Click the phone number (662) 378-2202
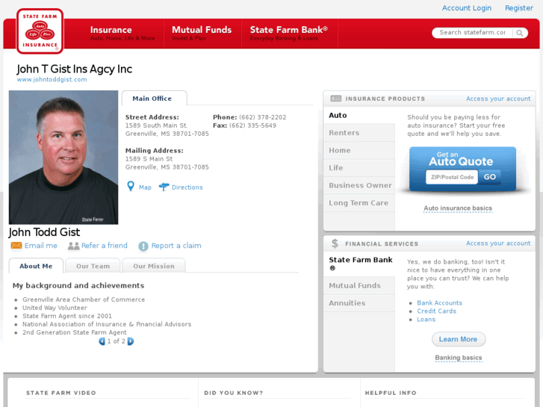The image size is (543, 407). (262, 117)
